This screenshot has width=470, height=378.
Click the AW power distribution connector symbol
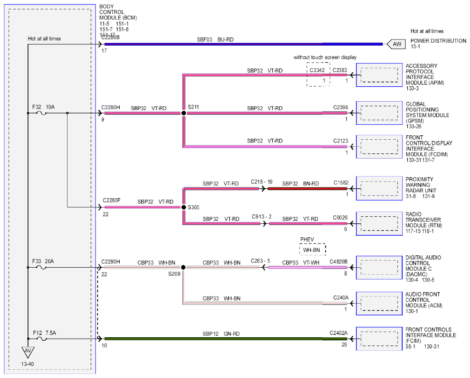point(396,44)
